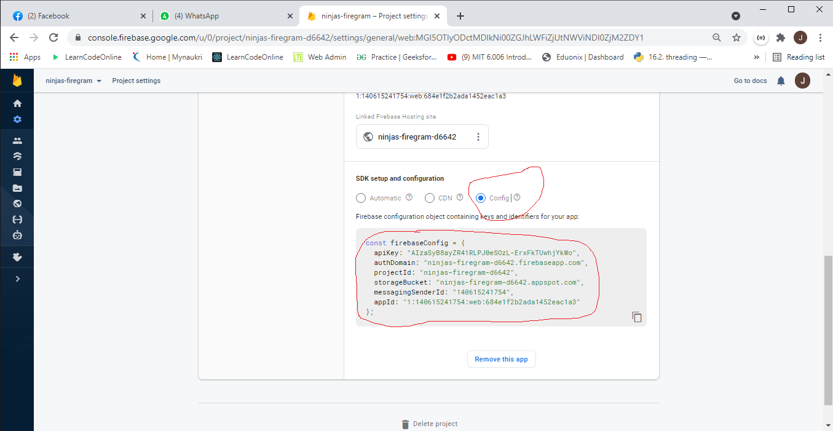Screen dimensions: 833x431
Task: Close the Facebook tab
Action: pos(143,16)
